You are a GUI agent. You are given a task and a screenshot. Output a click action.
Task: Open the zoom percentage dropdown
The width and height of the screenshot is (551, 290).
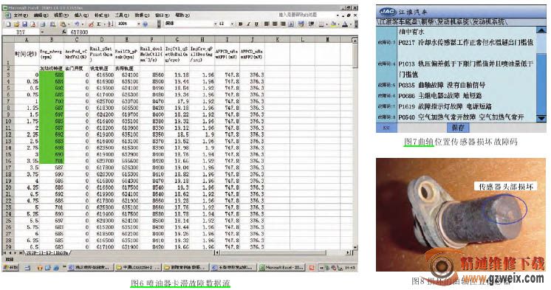(x=138, y=24)
